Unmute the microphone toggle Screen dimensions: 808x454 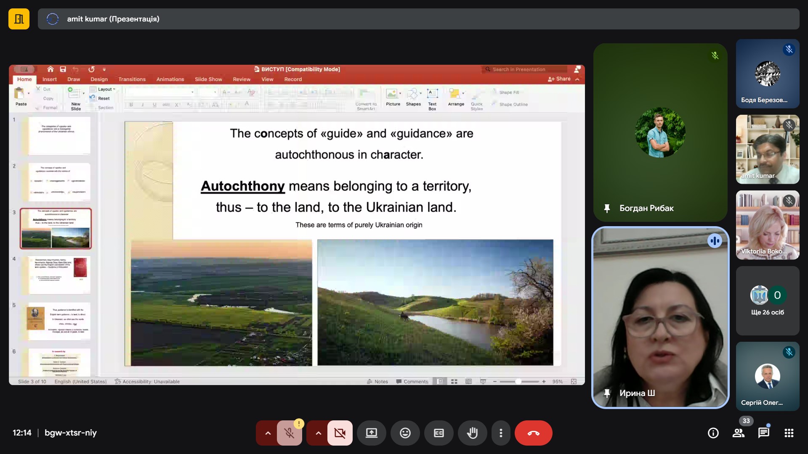point(289,433)
